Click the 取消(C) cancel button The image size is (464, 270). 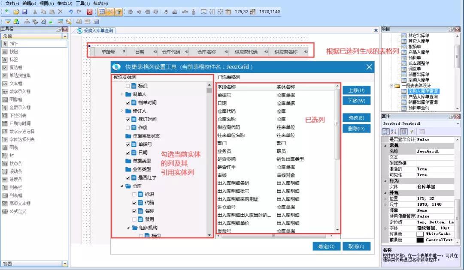coord(356,246)
